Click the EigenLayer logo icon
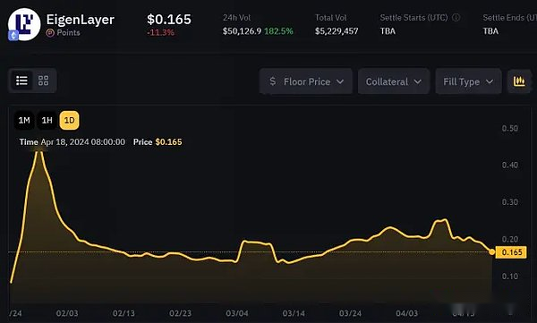The height and width of the screenshot is (323, 537). coord(24,25)
